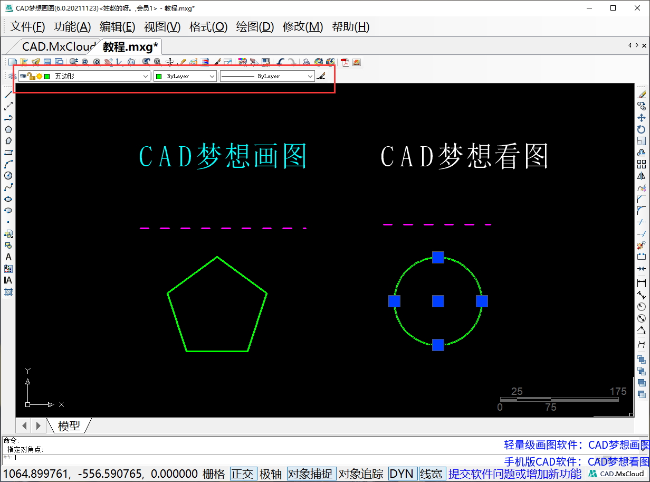650x482 pixels.
Task: Click the Mirror tool in right toolbar
Action: point(642,176)
